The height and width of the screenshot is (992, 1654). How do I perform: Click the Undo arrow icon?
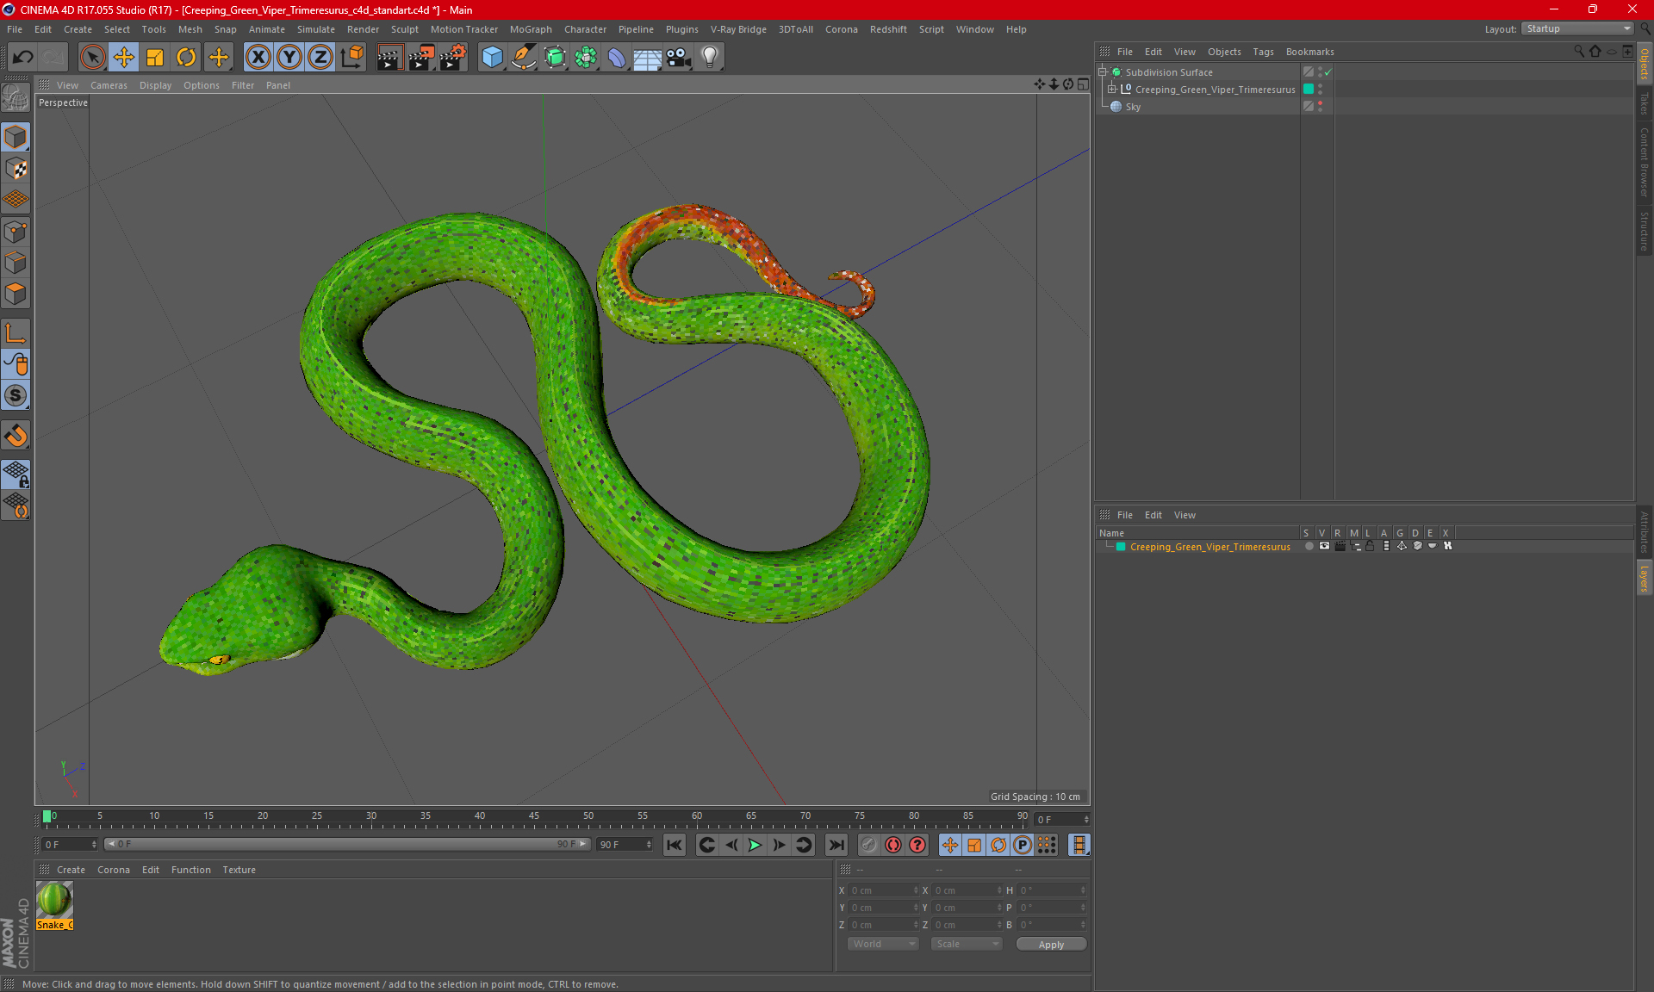point(23,58)
